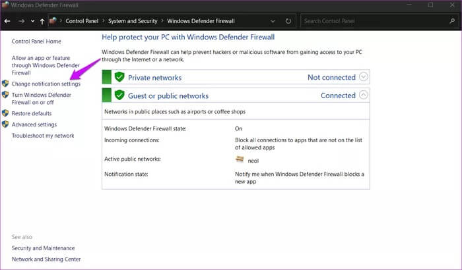Image resolution: width=462 pixels, height=270 pixels.
Task: Open Change notification settings link
Action: point(46,84)
